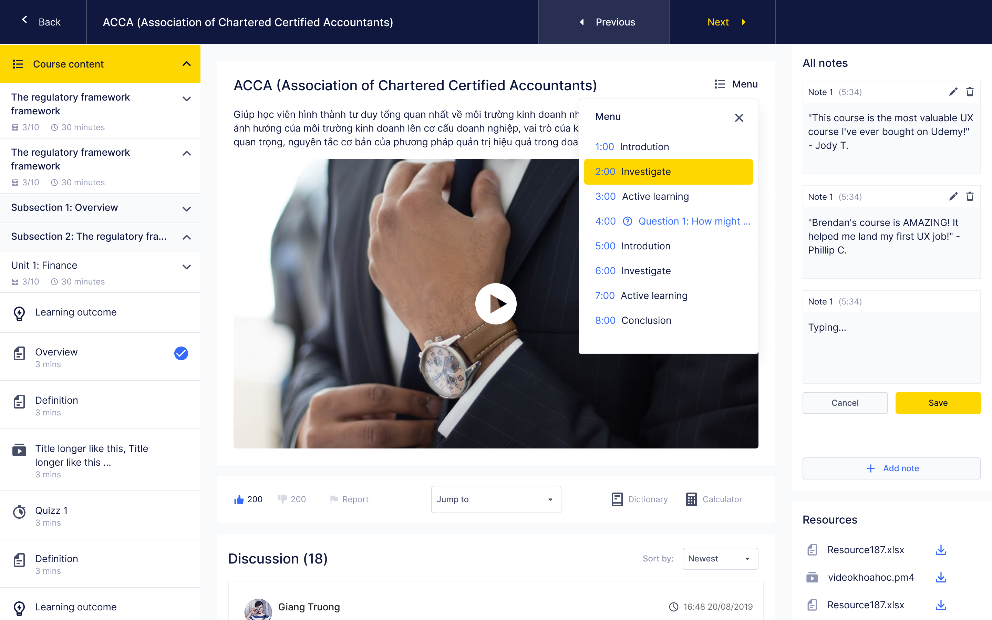Delete the first note with trash icon

pyautogui.click(x=970, y=92)
